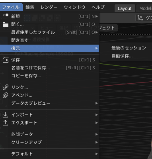Click the paperclip icon for アペンド
Viewport: 152px width, 159px height.
[x=6, y=95]
